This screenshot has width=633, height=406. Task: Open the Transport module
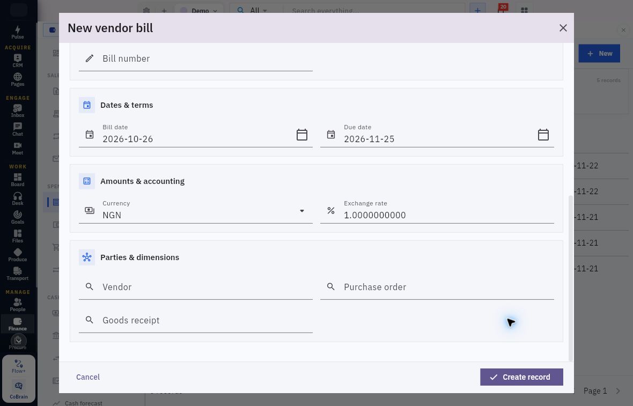(x=17, y=274)
